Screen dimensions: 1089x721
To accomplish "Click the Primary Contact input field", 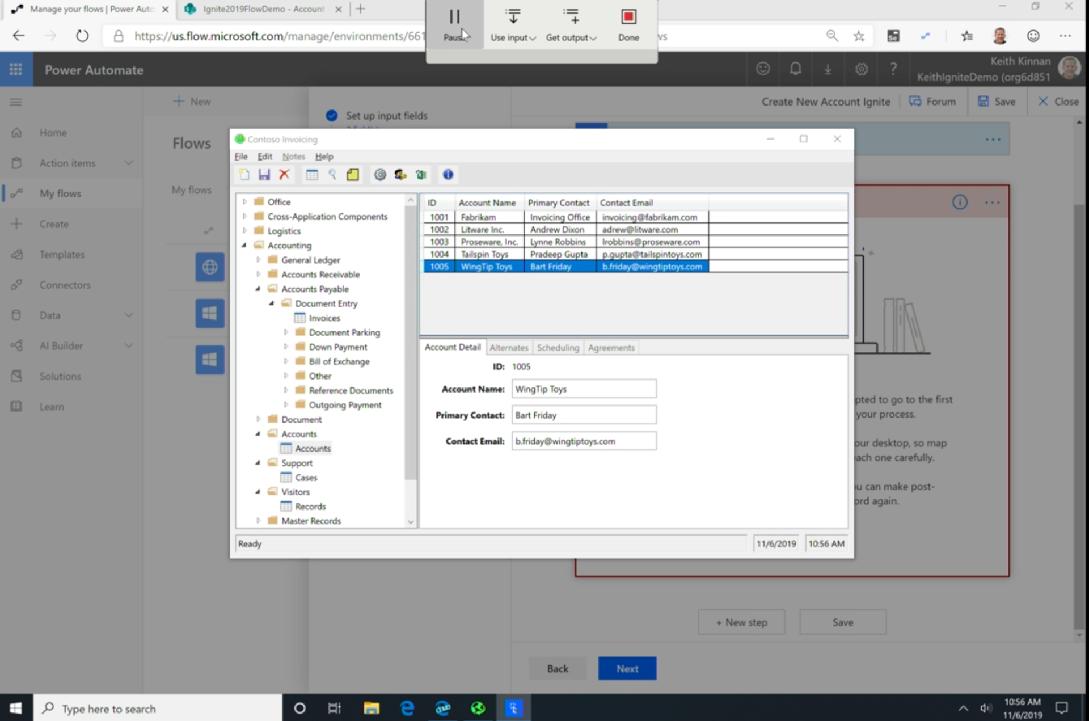I will pyautogui.click(x=584, y=415).
